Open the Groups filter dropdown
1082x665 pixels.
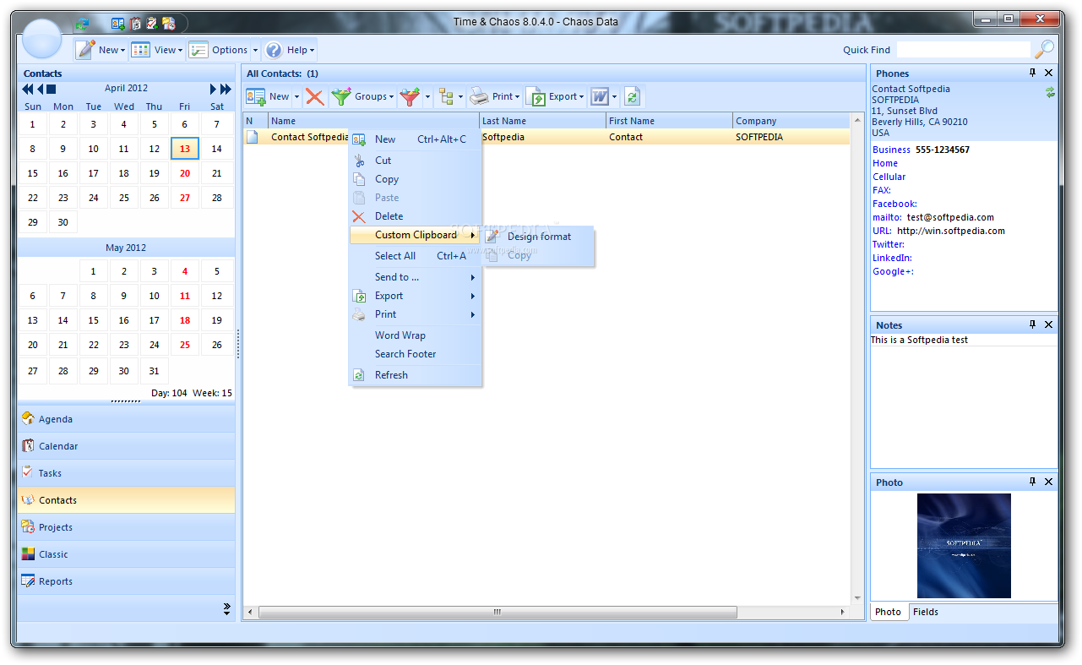tap(363, 96)
